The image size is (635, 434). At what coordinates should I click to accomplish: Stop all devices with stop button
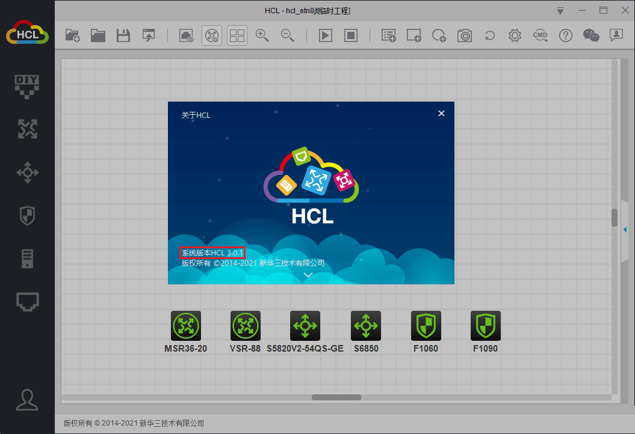point(351,35)
